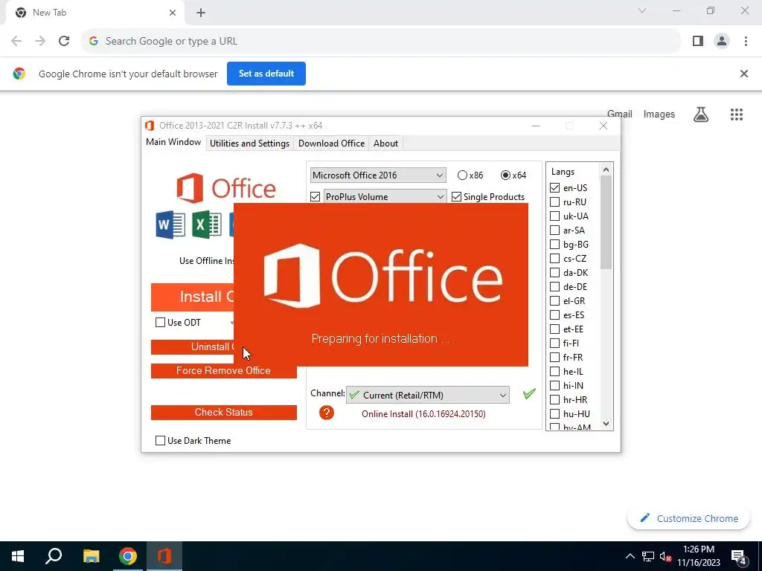Go back in Chrome
Image resolution: width=762 pixels, height=571 pixels.
[16, 41]
